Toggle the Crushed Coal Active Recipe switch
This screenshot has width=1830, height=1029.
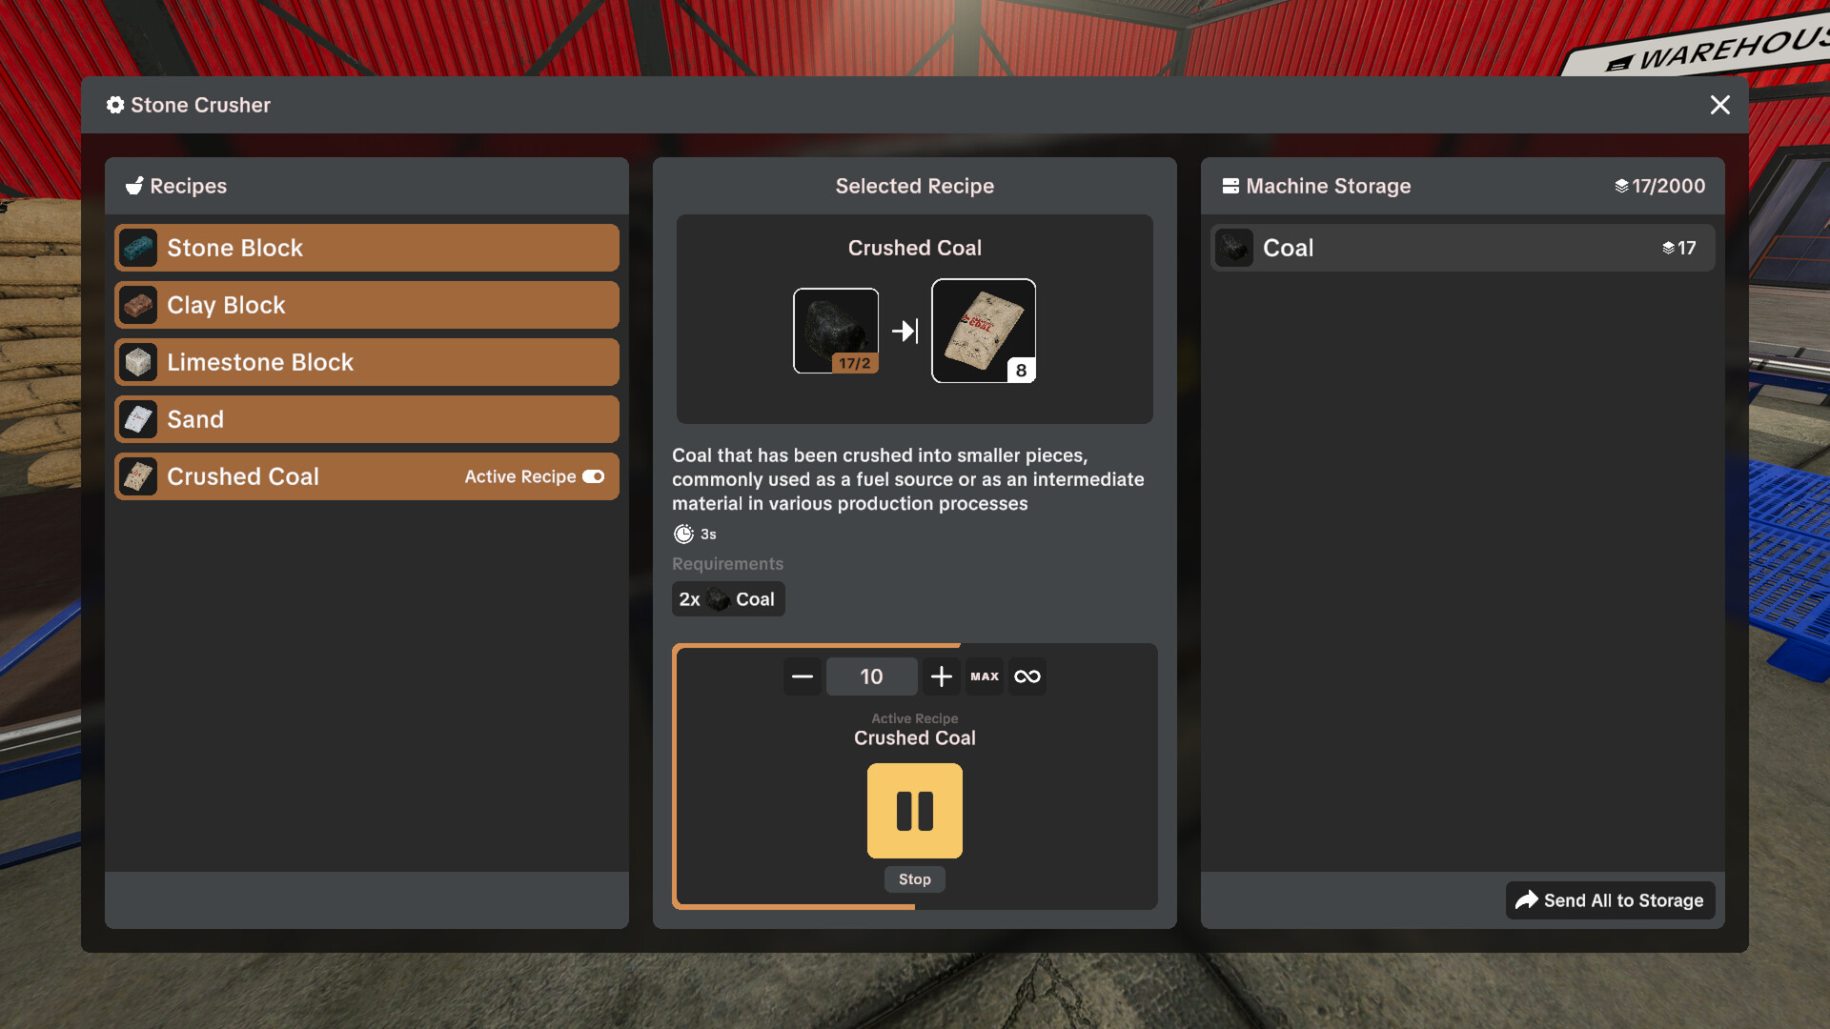coord(592,476)
